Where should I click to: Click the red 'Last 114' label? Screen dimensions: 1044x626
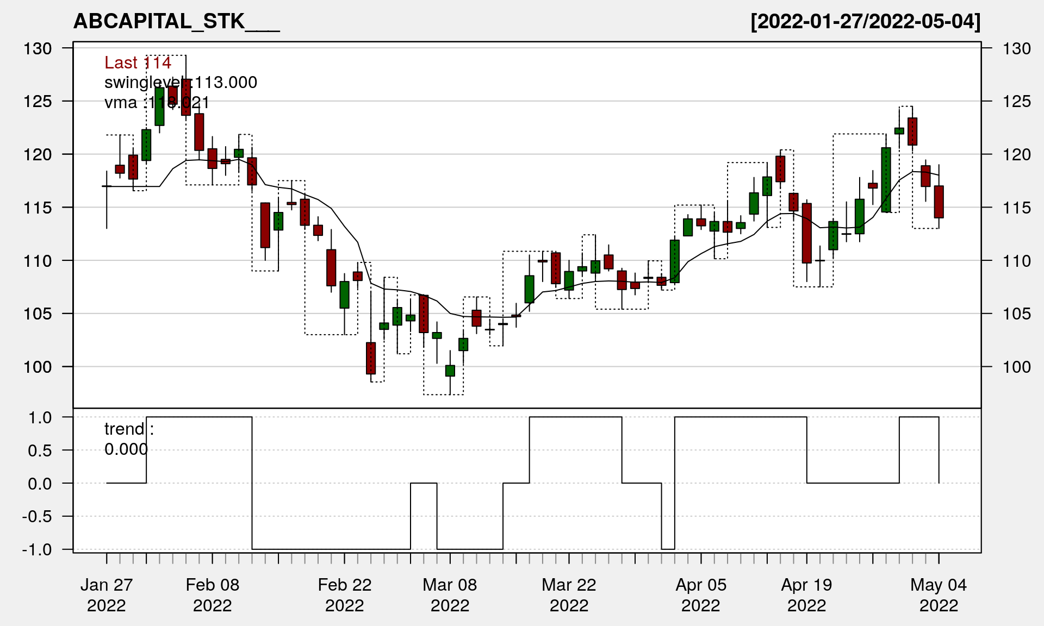point(138,63)
